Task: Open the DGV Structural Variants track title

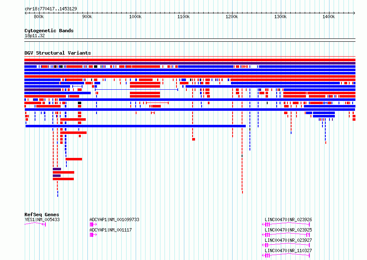Action: (x=58, y=53)
